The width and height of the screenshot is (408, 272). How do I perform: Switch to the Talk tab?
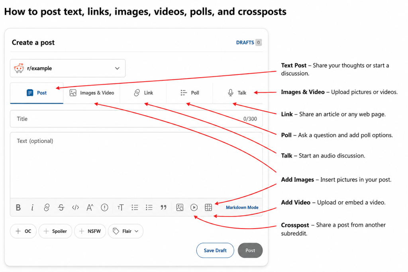(x=237, y=93)
